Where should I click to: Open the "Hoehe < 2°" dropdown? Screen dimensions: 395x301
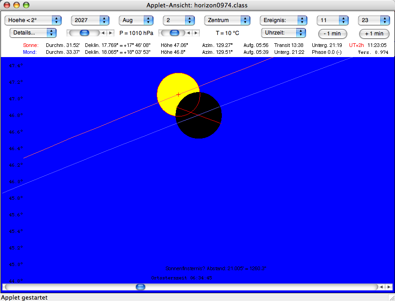(33, 20)
